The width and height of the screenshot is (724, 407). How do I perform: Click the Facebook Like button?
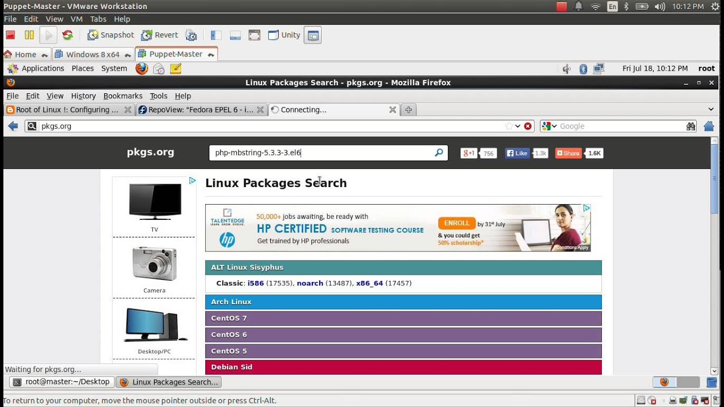click(517, 153)
